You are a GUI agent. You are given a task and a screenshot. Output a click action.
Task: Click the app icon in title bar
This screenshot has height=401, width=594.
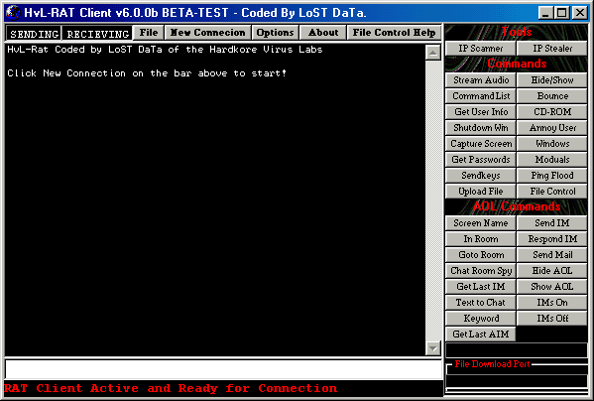13,13
